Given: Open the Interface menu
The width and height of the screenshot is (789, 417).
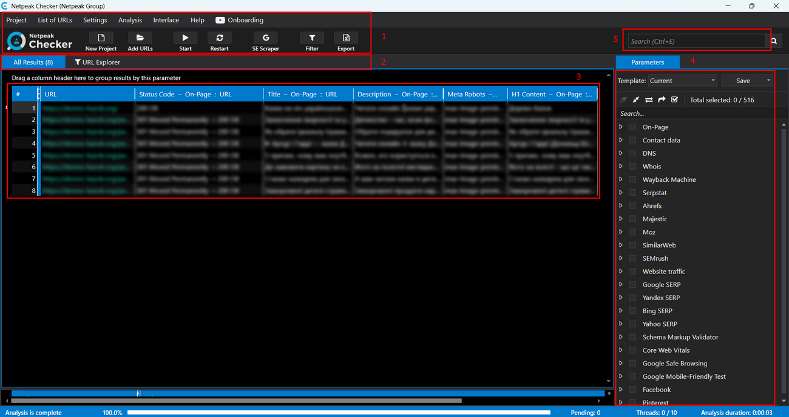Looking at the screenshot, I should tap(166, 20).
